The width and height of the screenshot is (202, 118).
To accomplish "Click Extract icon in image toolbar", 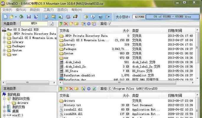I will point(84,24).
